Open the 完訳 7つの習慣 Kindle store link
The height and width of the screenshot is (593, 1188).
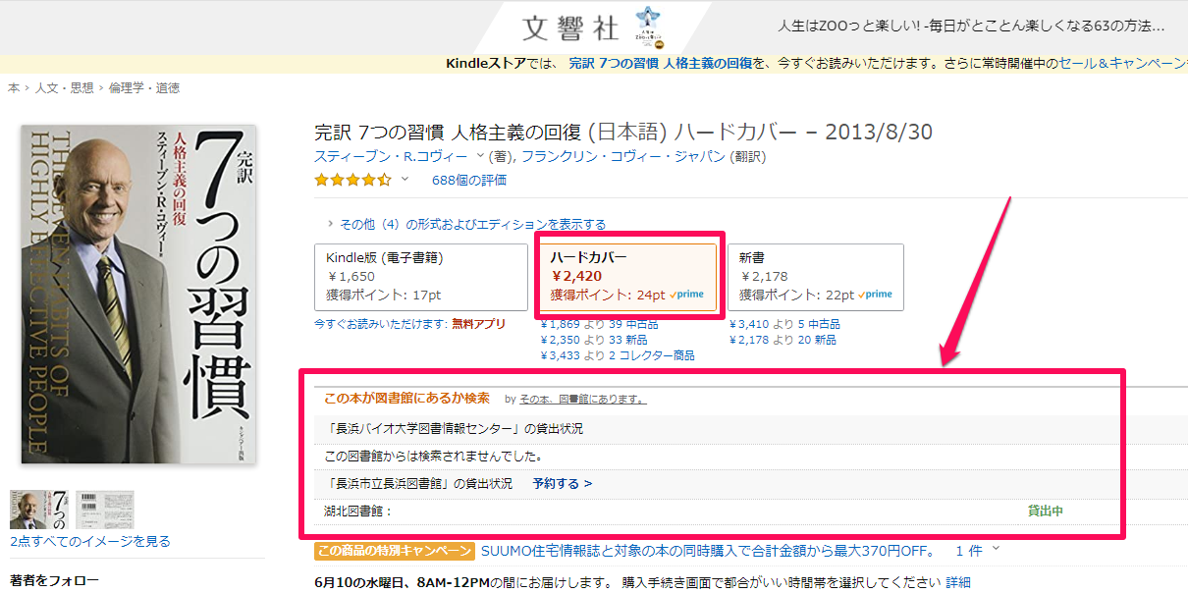pyautogui.click(x=661, y=63)
